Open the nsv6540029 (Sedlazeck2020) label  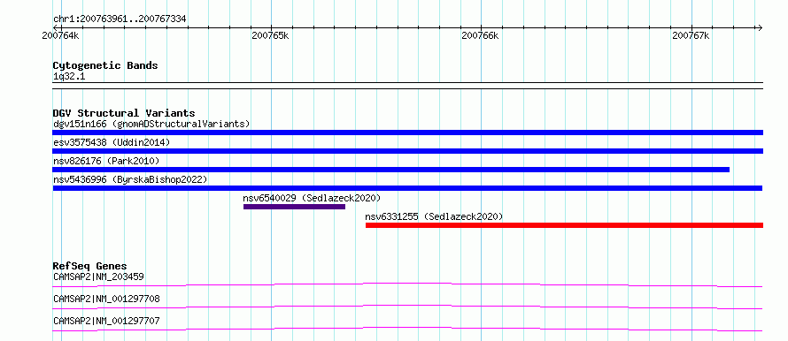[312, 198]
